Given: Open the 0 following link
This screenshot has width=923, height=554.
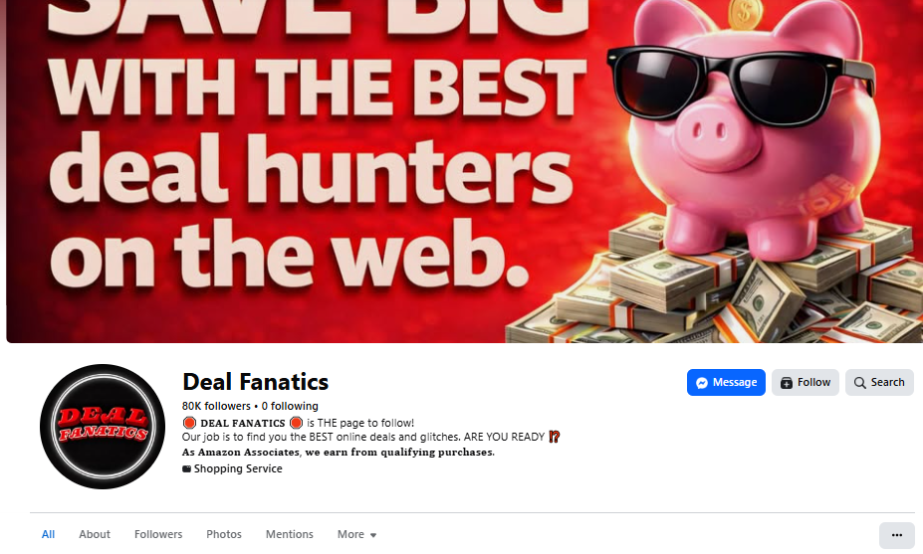Looking at the screenshot, I should click(290, 406).
